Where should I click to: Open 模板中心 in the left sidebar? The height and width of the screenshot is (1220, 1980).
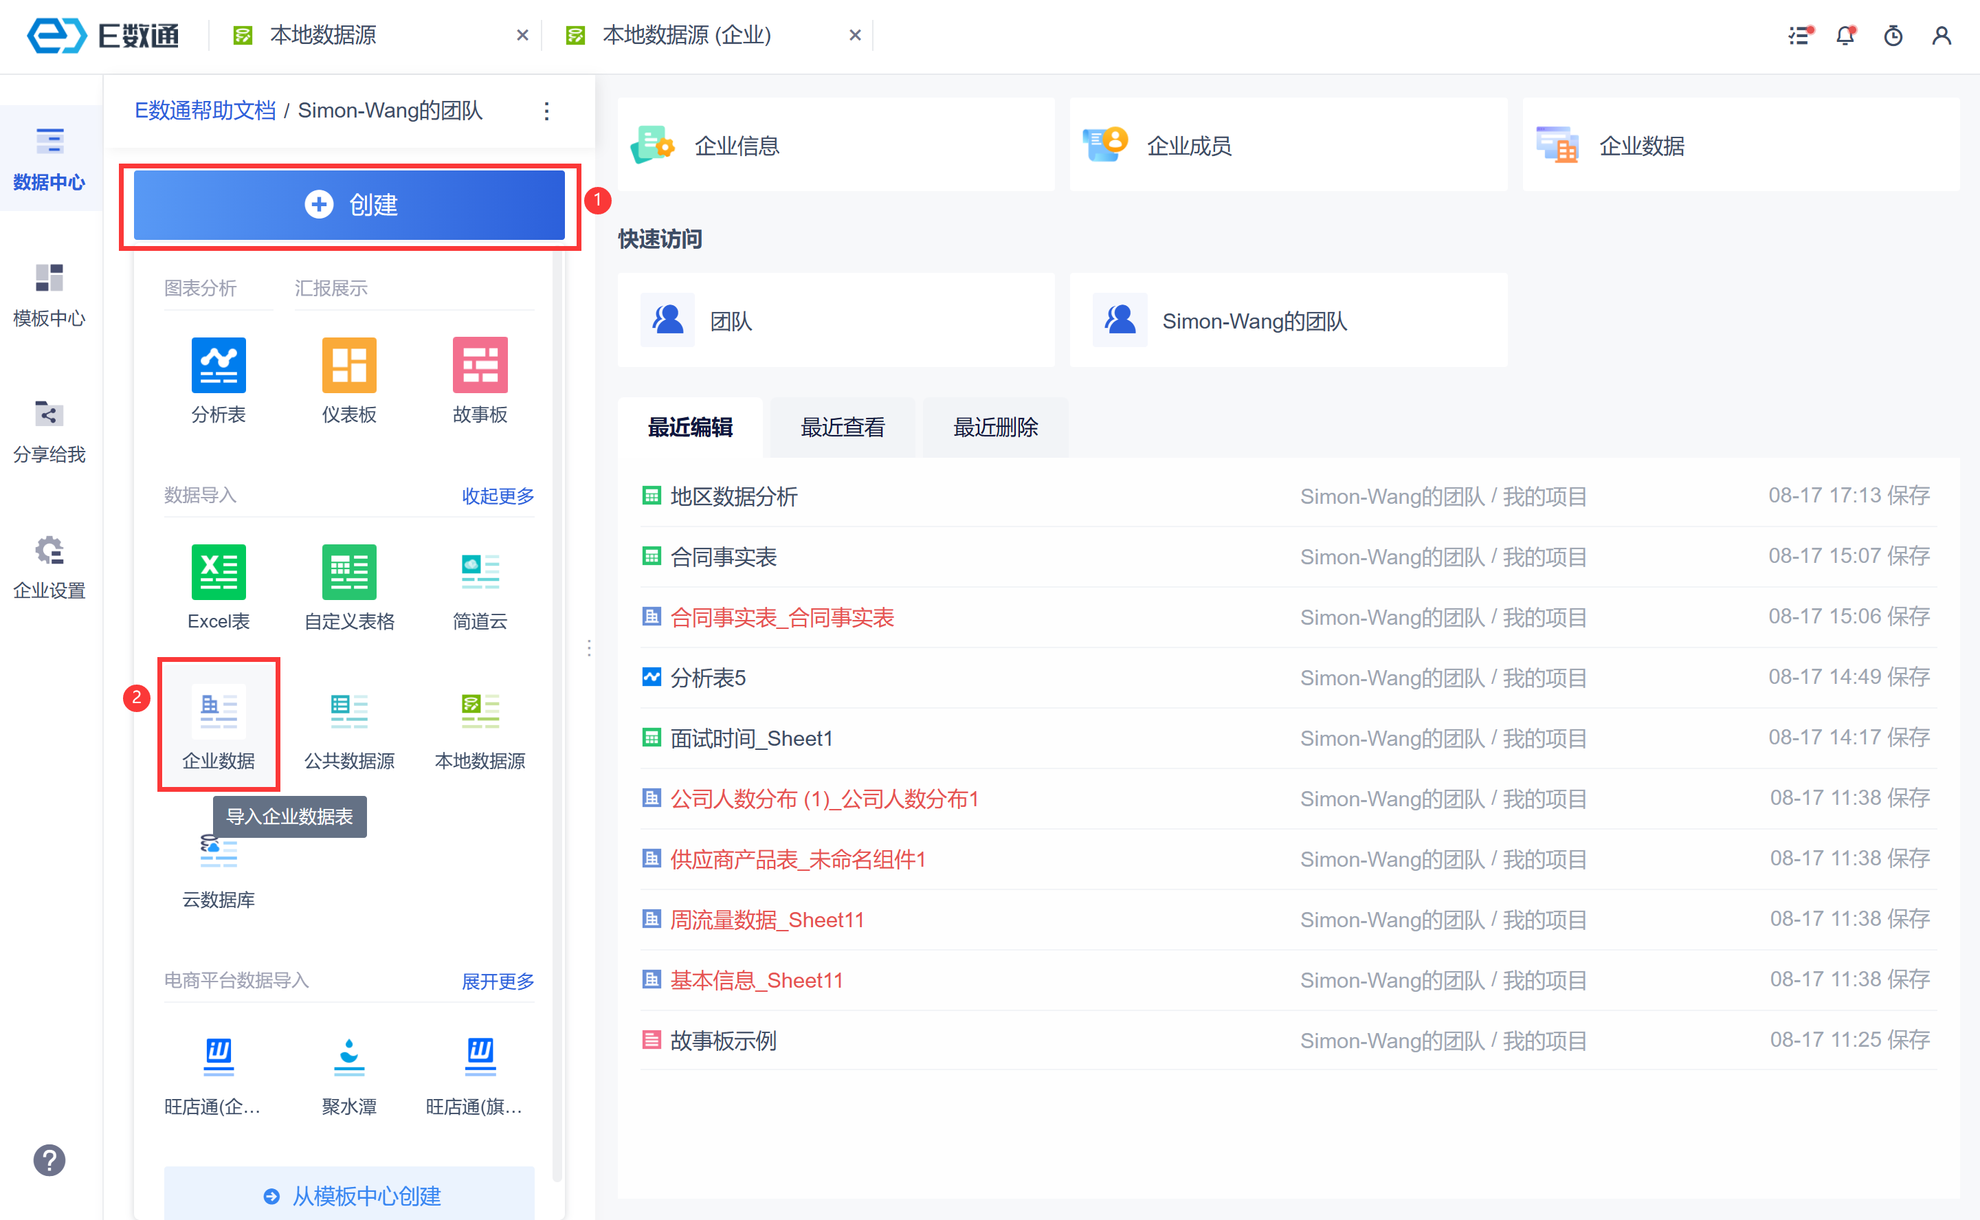coord(49,294)
